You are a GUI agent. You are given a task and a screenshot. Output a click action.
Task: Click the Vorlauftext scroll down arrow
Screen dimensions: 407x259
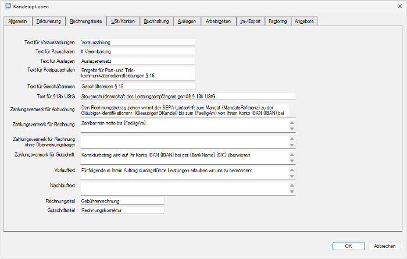(292, 176)
